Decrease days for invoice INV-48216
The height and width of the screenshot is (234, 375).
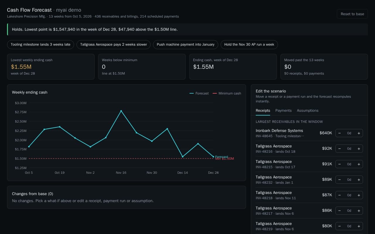tap(340, 149)
